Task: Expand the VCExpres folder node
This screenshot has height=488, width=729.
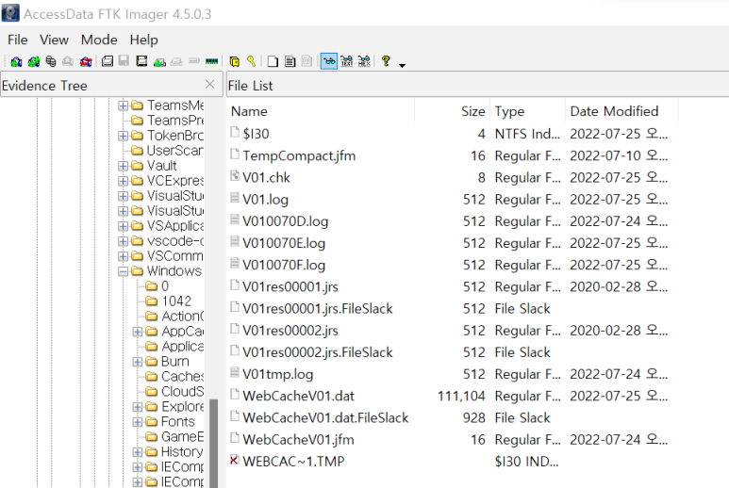Action: tap(123, 181)
